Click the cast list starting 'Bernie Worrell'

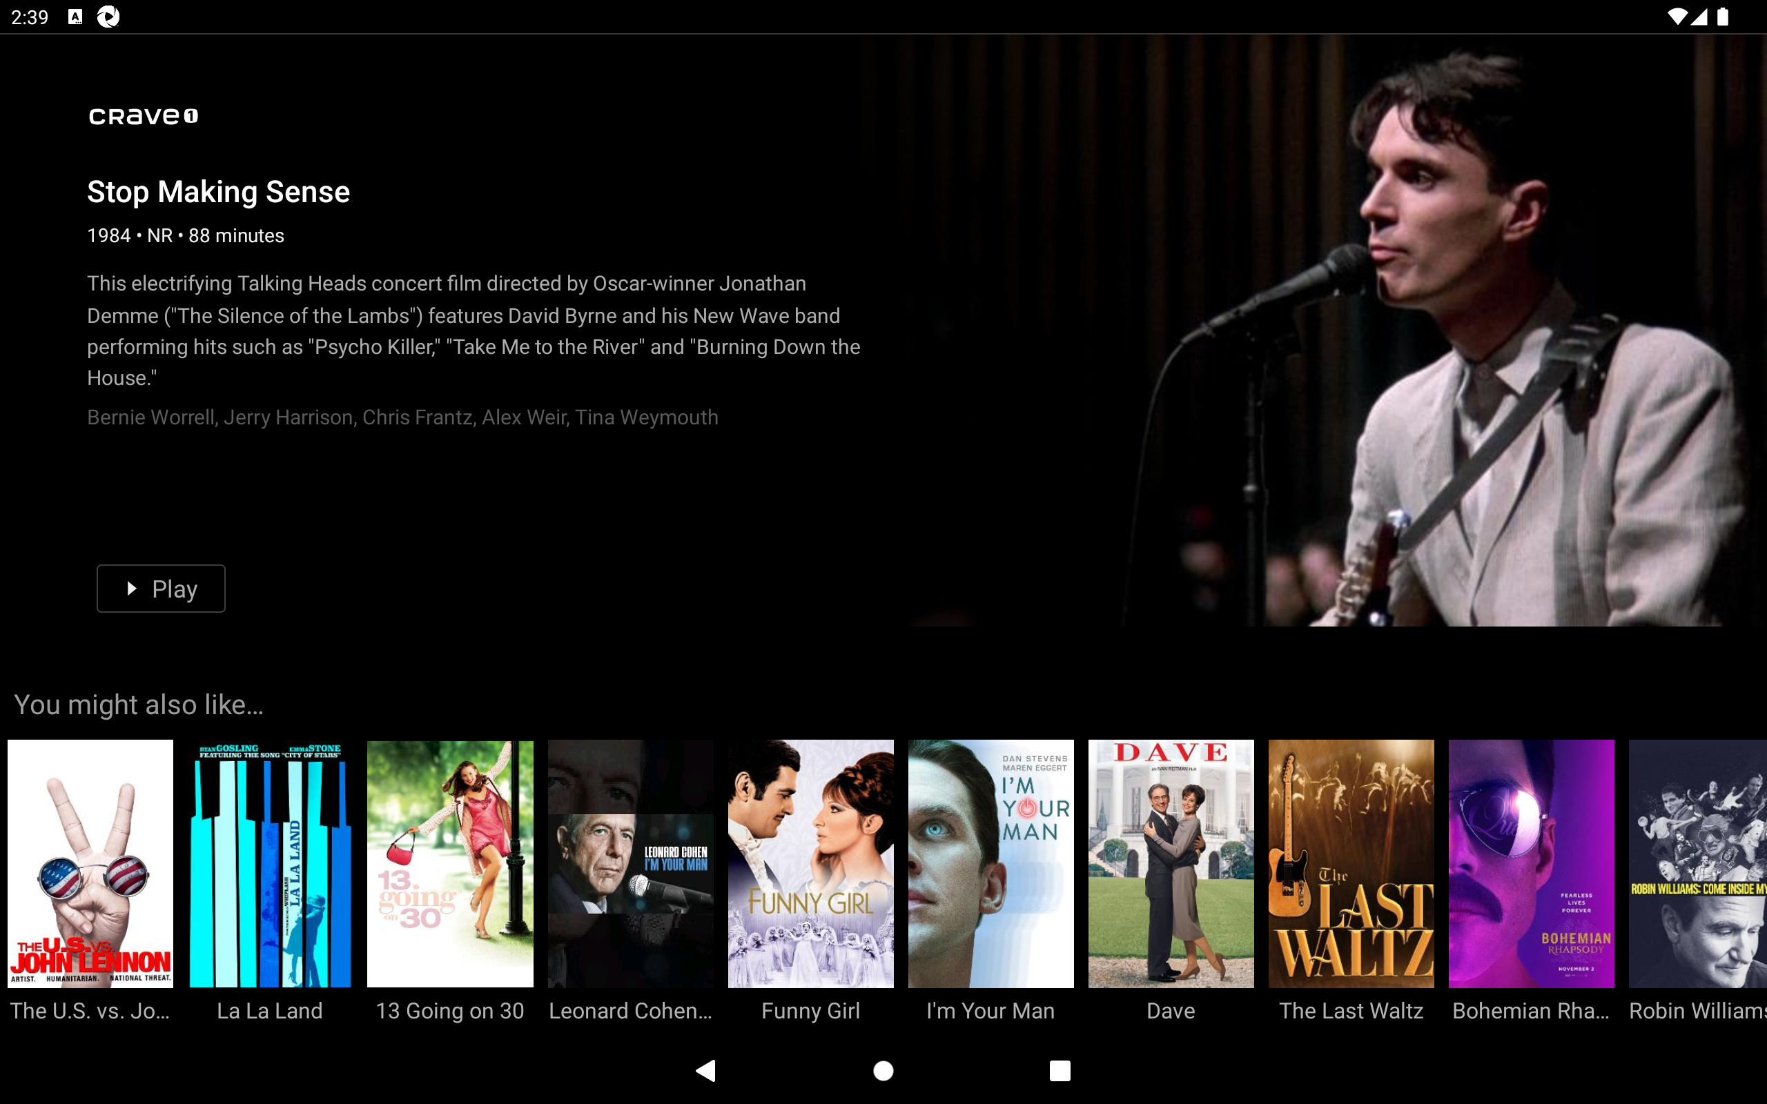pyautogui.click(x=403, y=417)
